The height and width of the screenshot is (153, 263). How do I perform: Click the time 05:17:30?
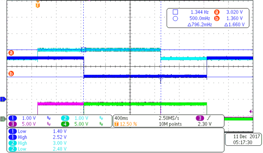pos(243,142)
